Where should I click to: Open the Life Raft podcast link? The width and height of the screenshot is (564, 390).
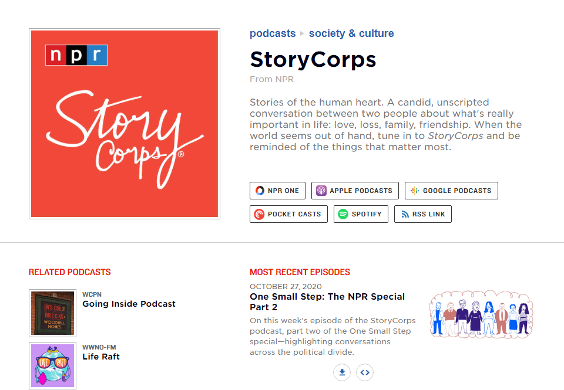tap(101, 357)
